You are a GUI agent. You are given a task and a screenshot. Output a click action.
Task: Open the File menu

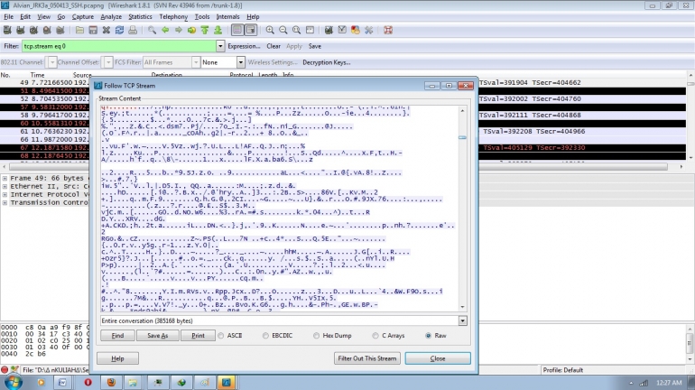(8, 17)
